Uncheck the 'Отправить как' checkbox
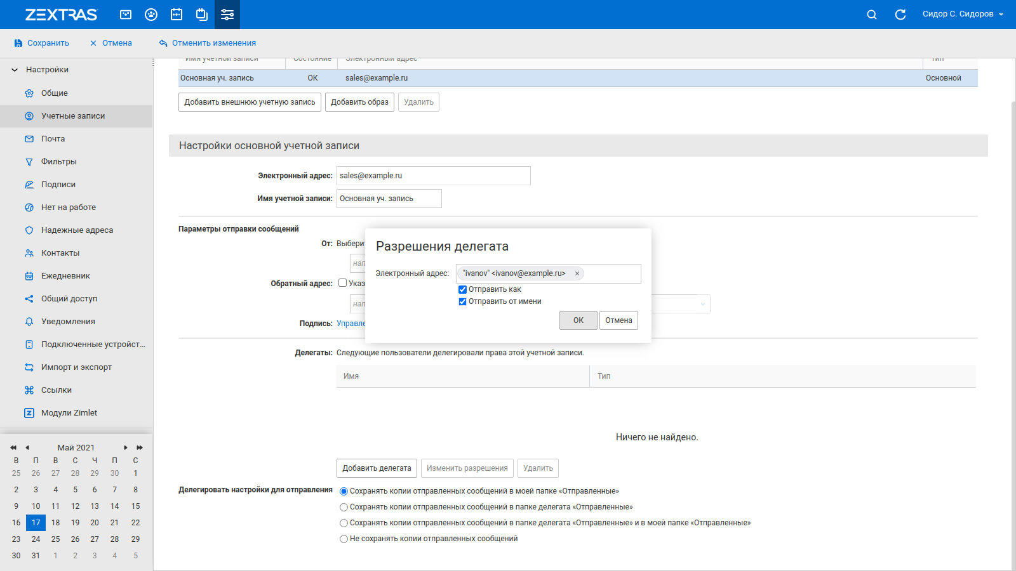This screenshot has width=1016, height=571. pos(462,289)
